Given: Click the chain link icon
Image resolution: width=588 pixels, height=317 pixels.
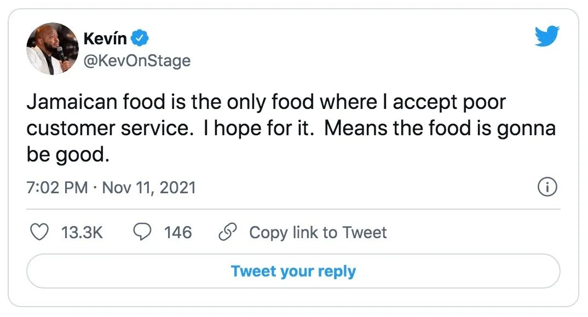Looking at the screenshot, I should pos(227,232).
